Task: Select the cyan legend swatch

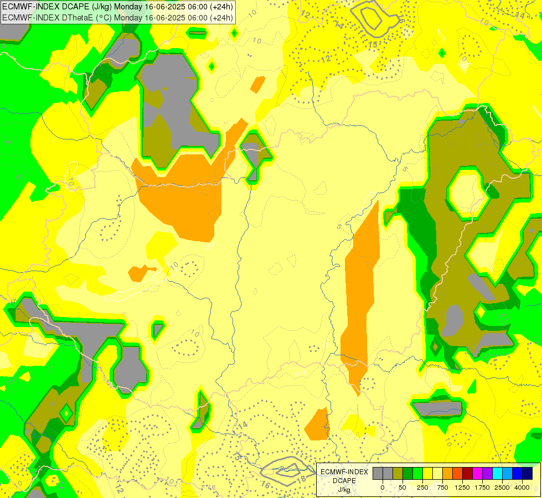Action: (497, 473)
